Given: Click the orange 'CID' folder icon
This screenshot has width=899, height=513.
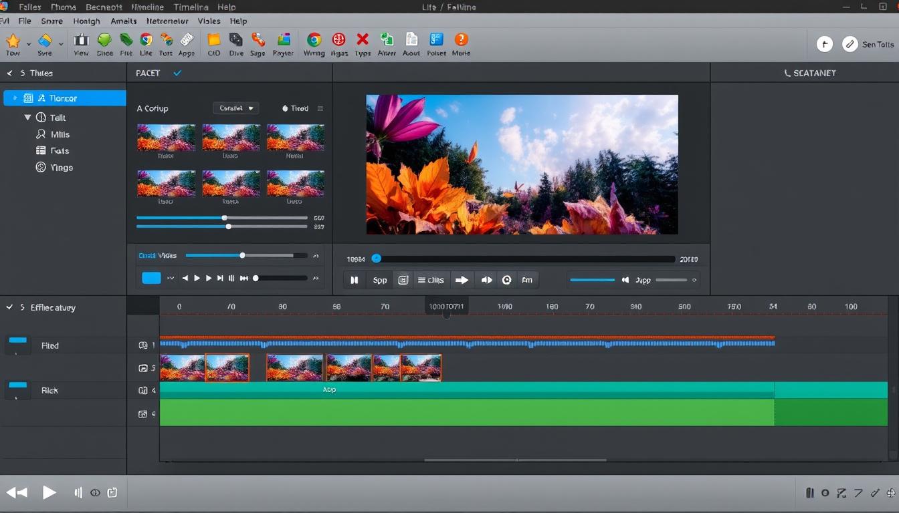Looking at the screenshot, I should [214, 40].
